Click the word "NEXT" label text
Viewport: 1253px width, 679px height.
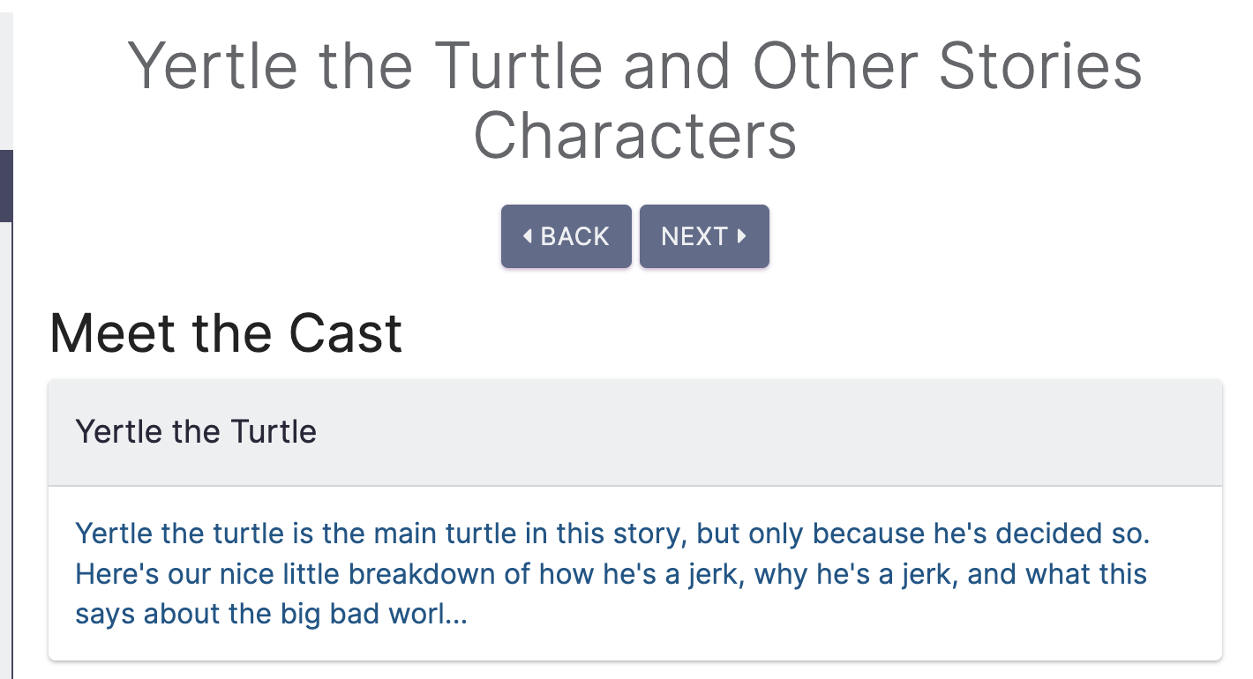(694, 236)
